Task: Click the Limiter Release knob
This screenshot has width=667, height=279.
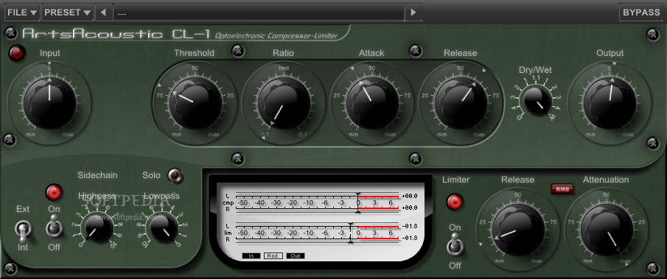Action: [517, 230]
